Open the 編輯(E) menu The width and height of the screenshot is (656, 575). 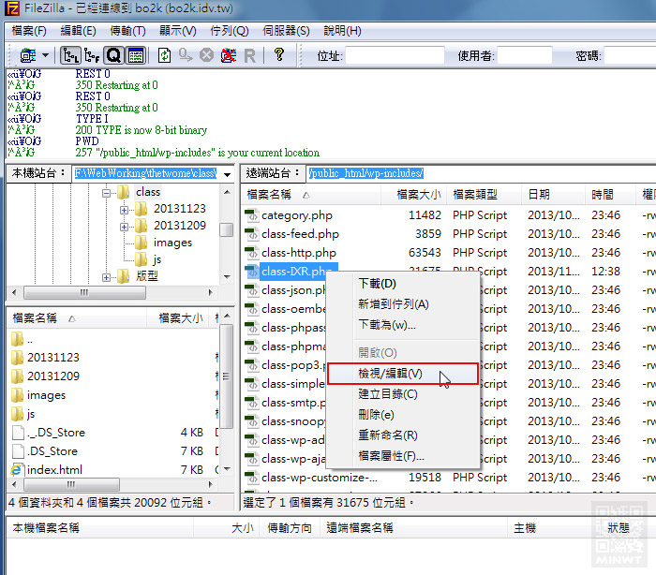coord(78,31)
